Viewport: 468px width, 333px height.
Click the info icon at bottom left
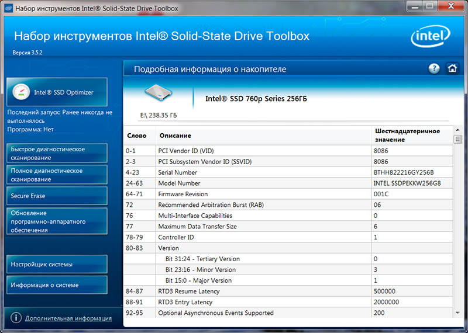[16, 318]
